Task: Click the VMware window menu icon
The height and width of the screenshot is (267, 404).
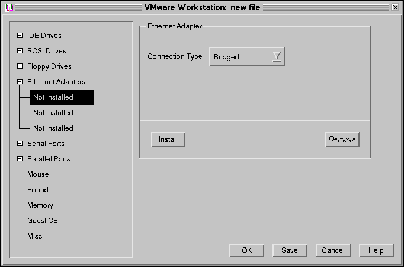Action: pyautogui.click(x=9, y=7)
